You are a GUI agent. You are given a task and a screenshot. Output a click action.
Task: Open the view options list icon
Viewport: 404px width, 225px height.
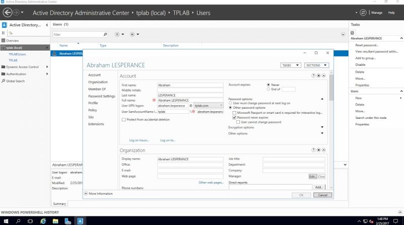click(x=117, y=34)
